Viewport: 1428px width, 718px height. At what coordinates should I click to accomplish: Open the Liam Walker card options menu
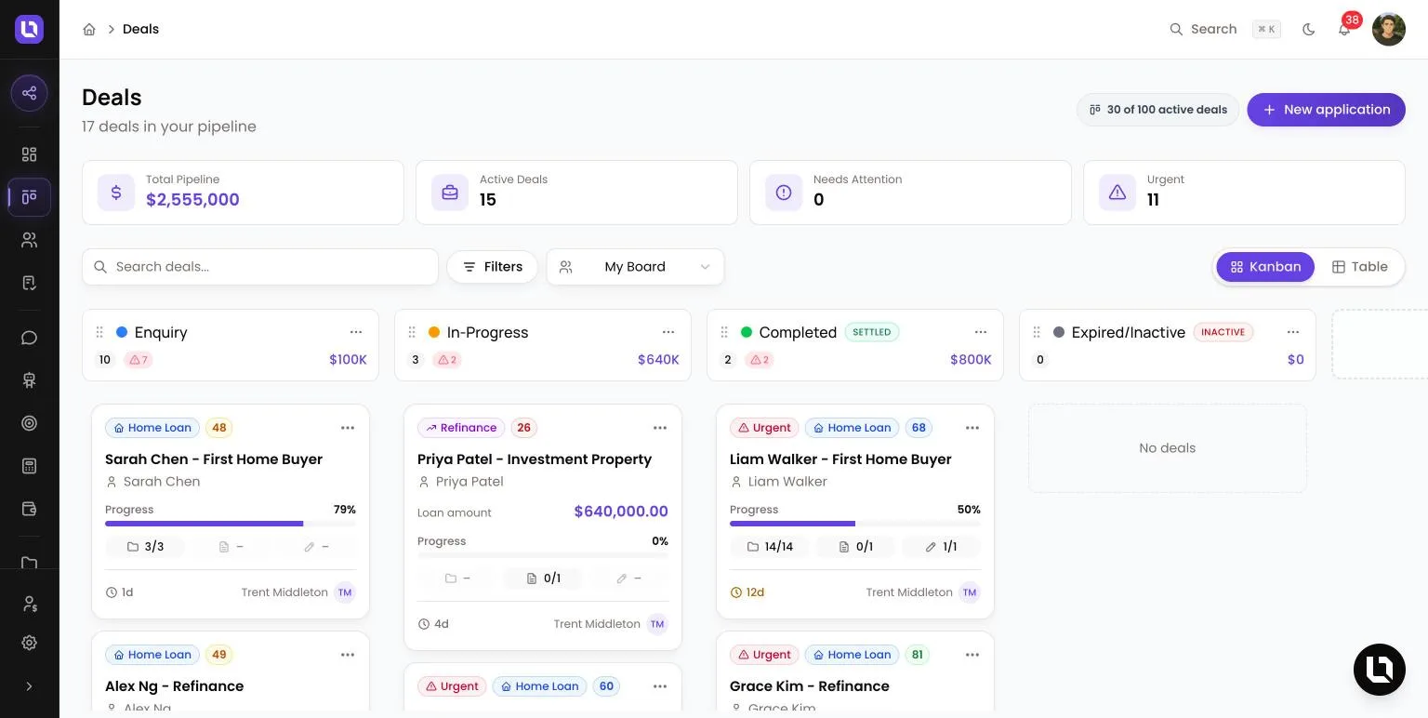972,428
